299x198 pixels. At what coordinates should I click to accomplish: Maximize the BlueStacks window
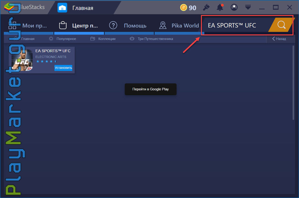276,7
